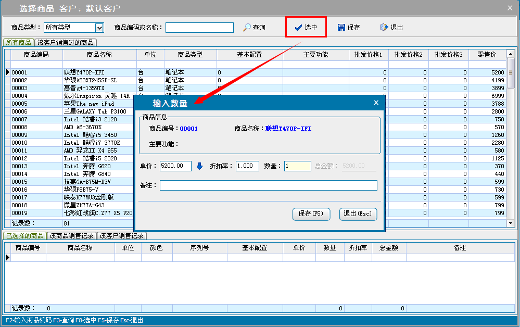Close the 输入数量 dialog with X

coord(376,103)
